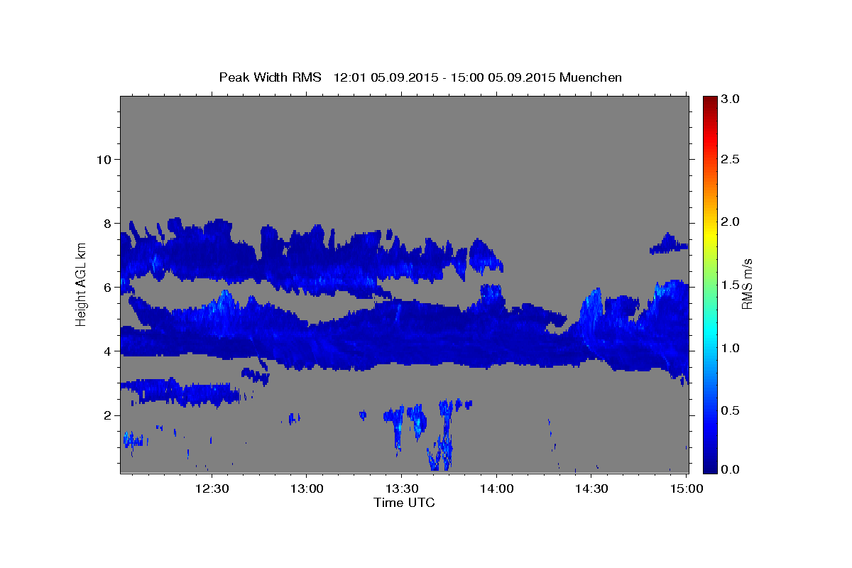
Task: Click the colorbar label '1.0'
Action: click(730, 348)
